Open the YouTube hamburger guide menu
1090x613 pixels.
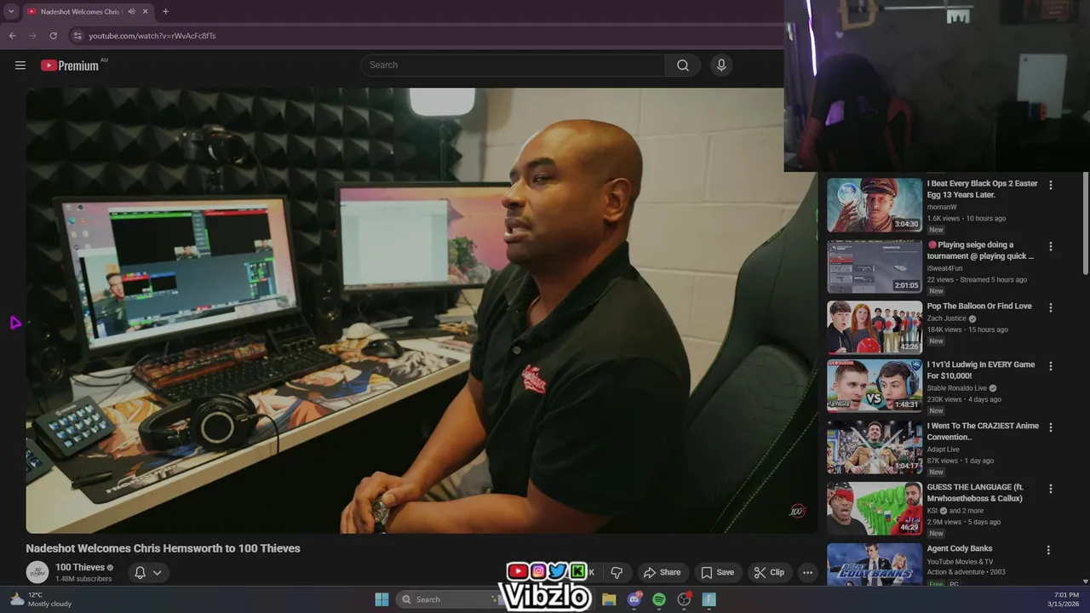click(x=20, y=66)
